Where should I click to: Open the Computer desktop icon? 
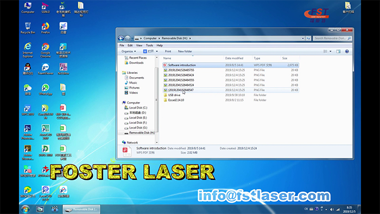click(x=28, y=8)
